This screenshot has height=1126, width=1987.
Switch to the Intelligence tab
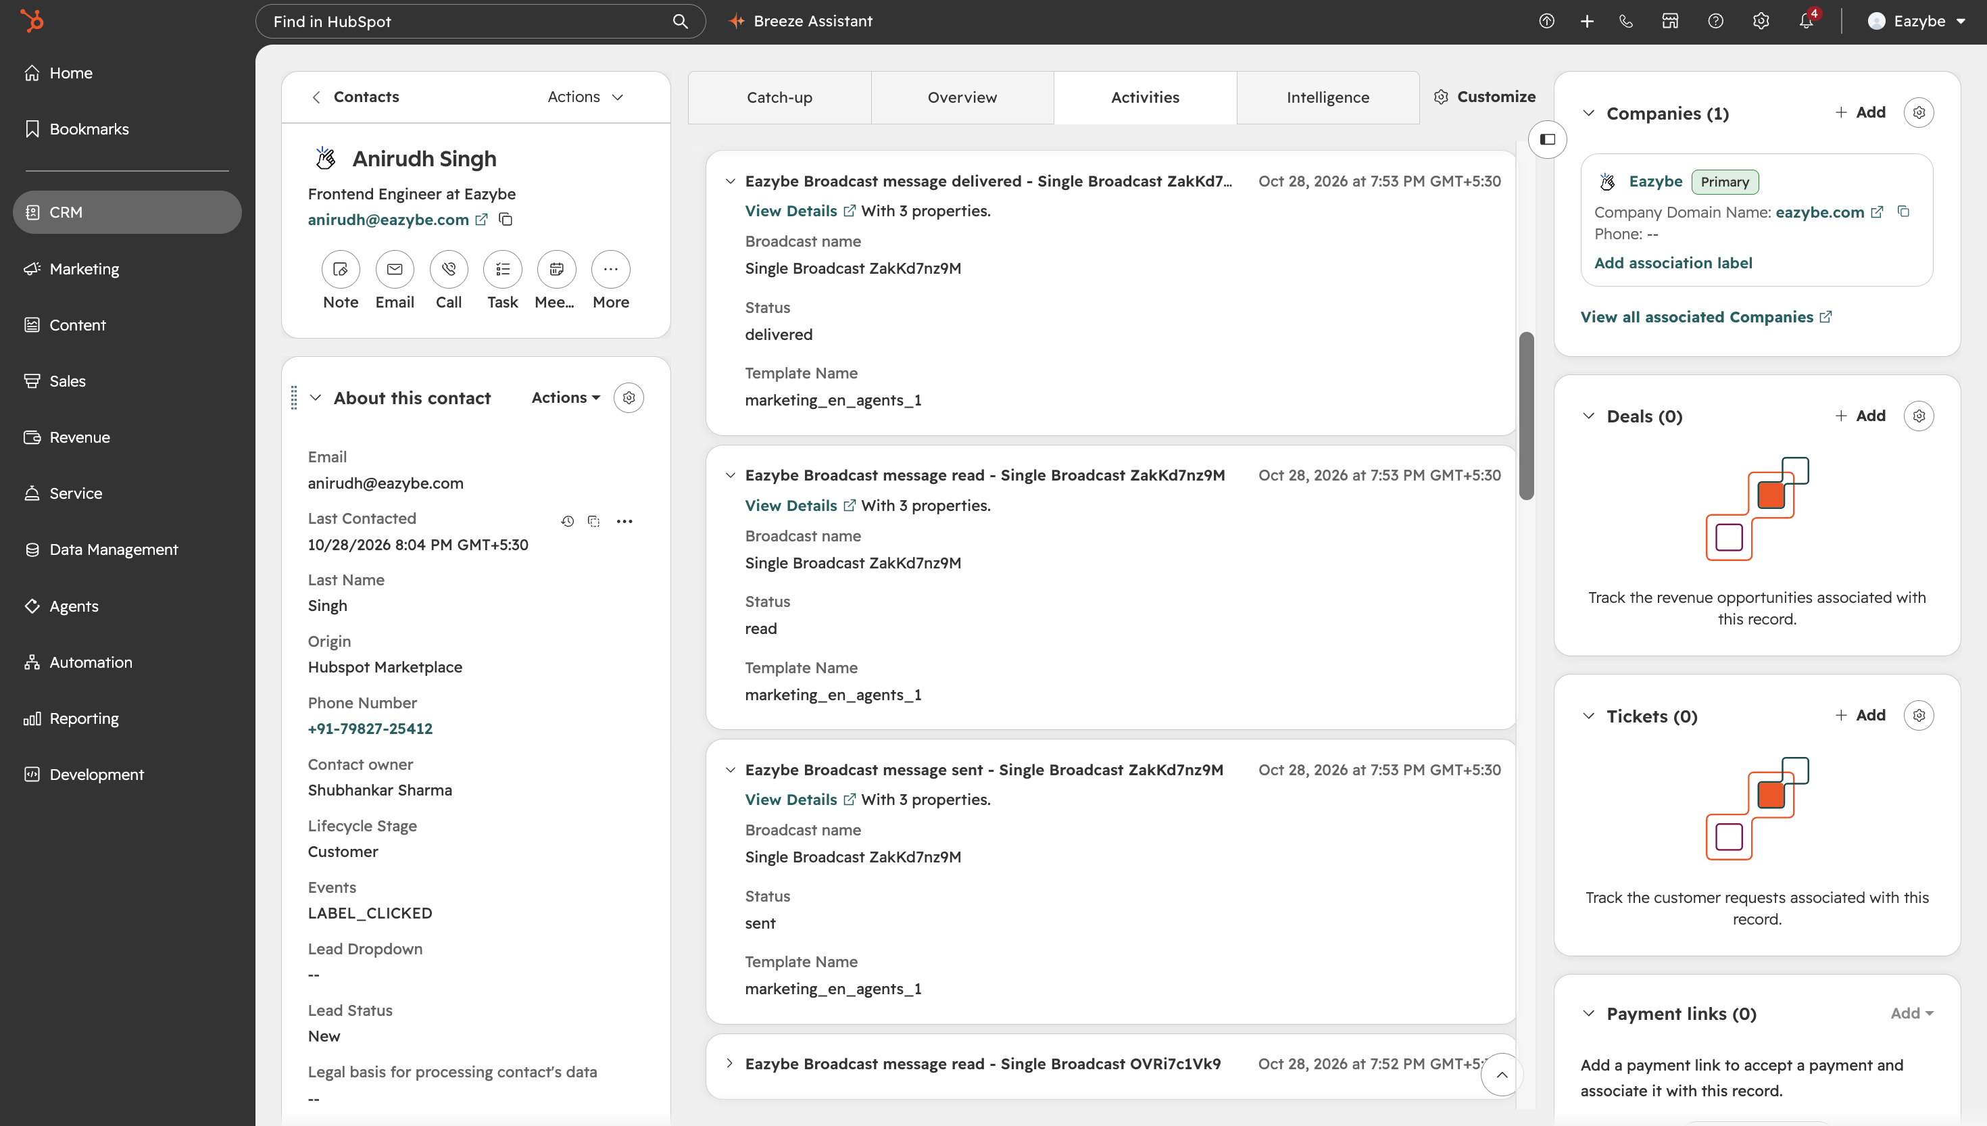coord(1327,97)
